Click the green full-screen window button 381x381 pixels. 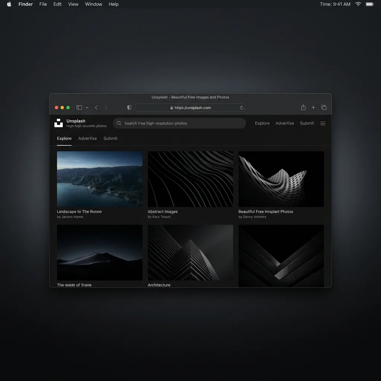click(68, 108)
